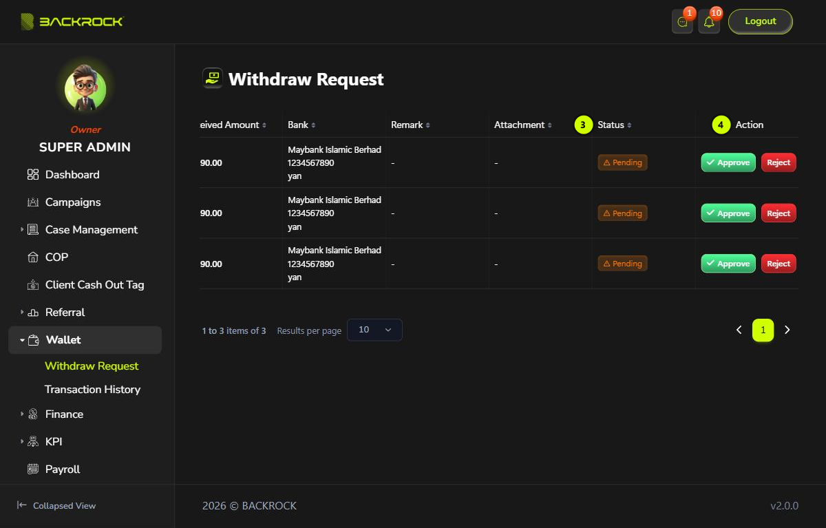The image size is (826, 528).
Task: Click Pending status badge in first row
Action: pyautogui.click(x=622, y=162)
